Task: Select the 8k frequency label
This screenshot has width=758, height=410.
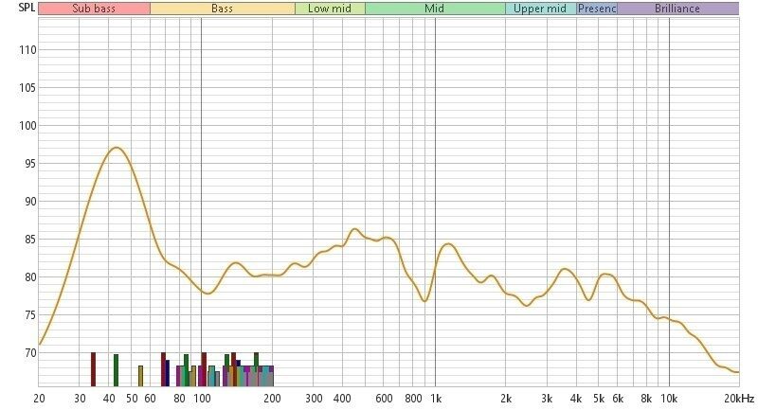Action: click(646, 399)
